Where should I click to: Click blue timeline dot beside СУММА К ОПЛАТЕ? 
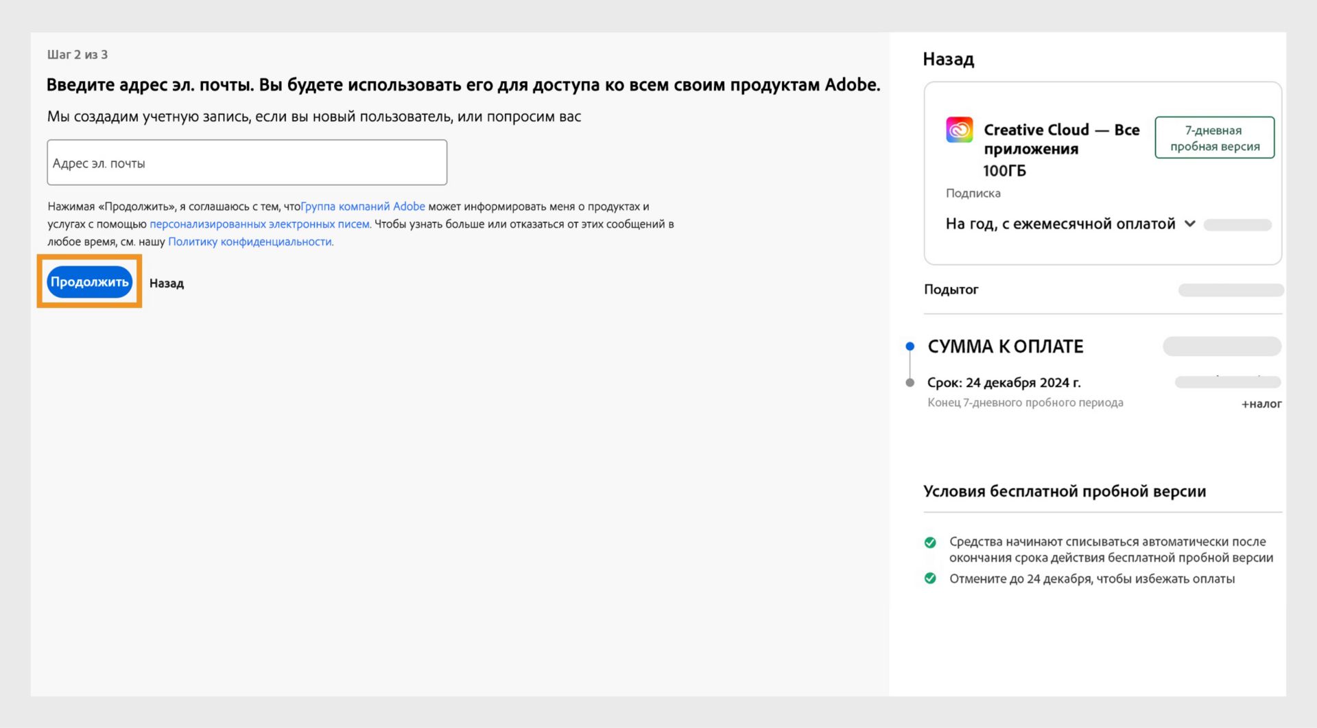click(x=910, y=347)
